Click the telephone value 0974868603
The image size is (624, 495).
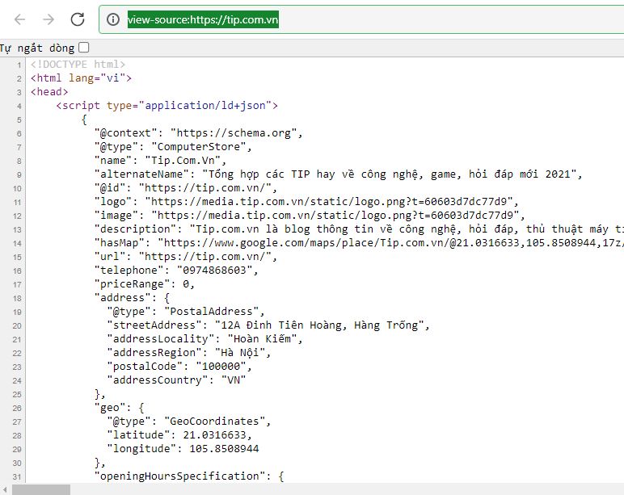tap(214, 270)
